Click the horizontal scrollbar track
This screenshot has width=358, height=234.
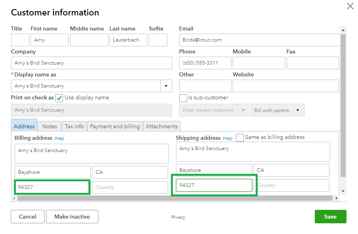coord(175,198)
